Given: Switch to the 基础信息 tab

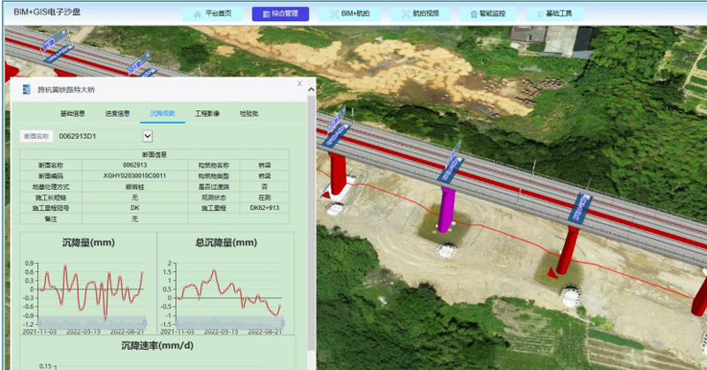Looking at the screenshot, I should (x=72, y=114).
